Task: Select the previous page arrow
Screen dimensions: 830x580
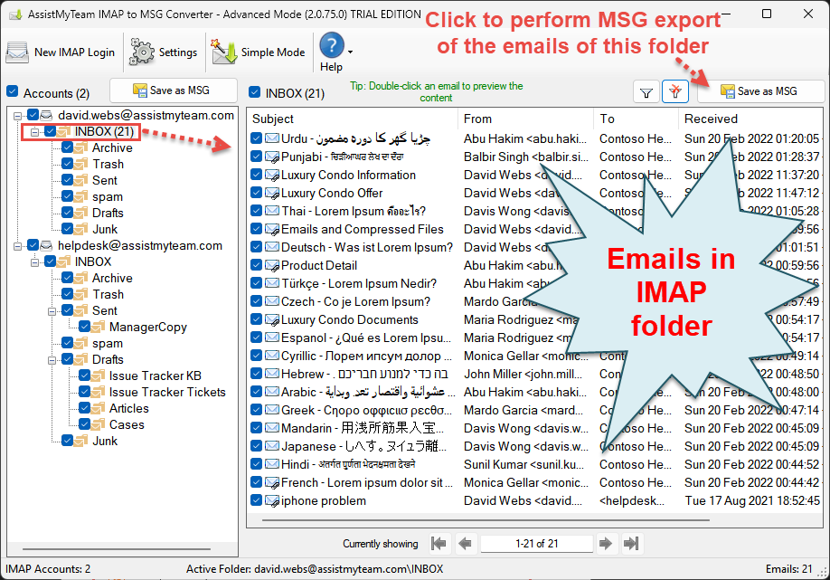Action: (467, 544)
